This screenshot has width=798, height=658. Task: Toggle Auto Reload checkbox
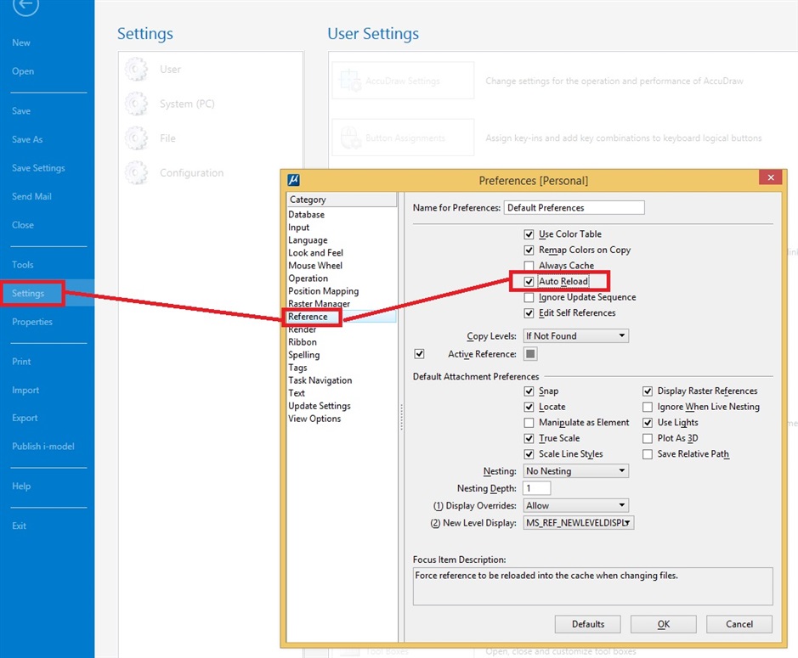529,282
